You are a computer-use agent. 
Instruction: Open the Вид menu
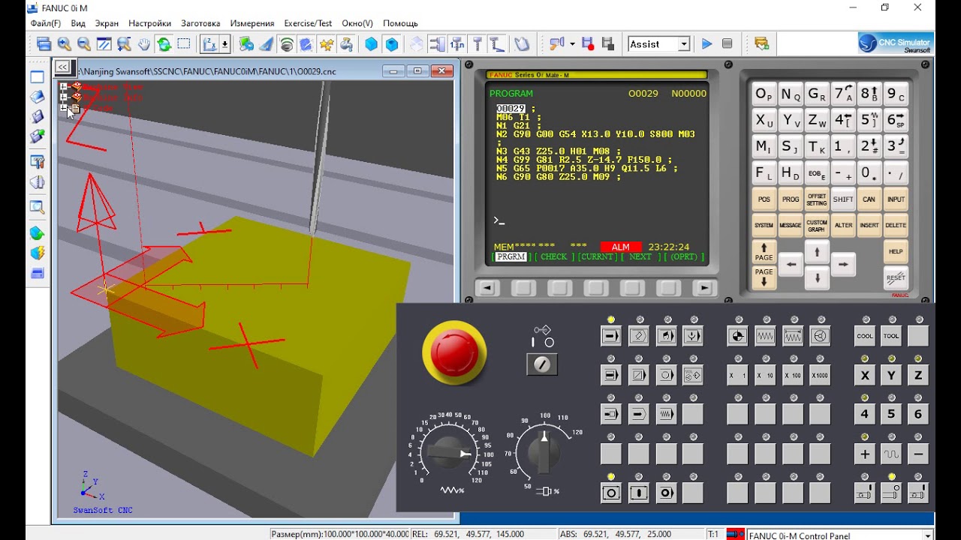point(78,23)
